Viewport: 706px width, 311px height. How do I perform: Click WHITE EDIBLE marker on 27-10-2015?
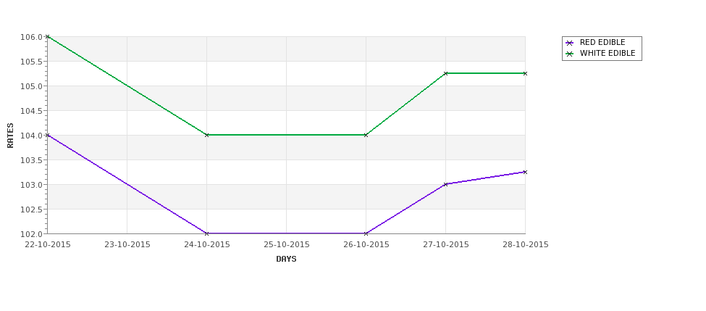point(446,73)
